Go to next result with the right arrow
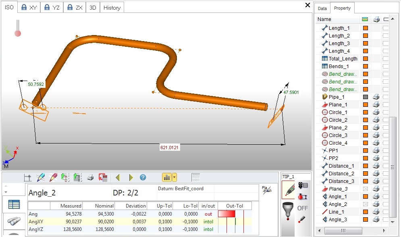Viewport: 401px width, 237px height. (x=131, y=177)
